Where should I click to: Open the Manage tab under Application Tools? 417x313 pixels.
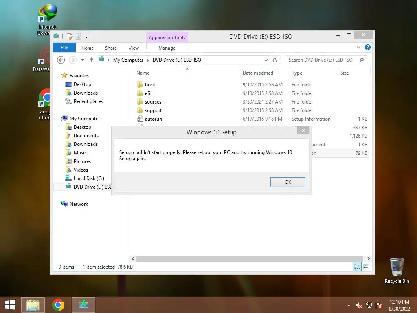[x=167, y=48]
